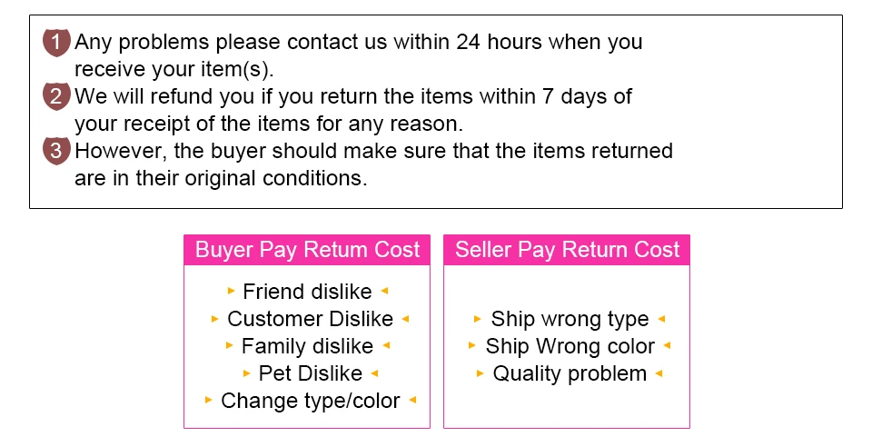Click the number 3 shield badge
Viewport: 872px width, 447px height.
point(56,151)
